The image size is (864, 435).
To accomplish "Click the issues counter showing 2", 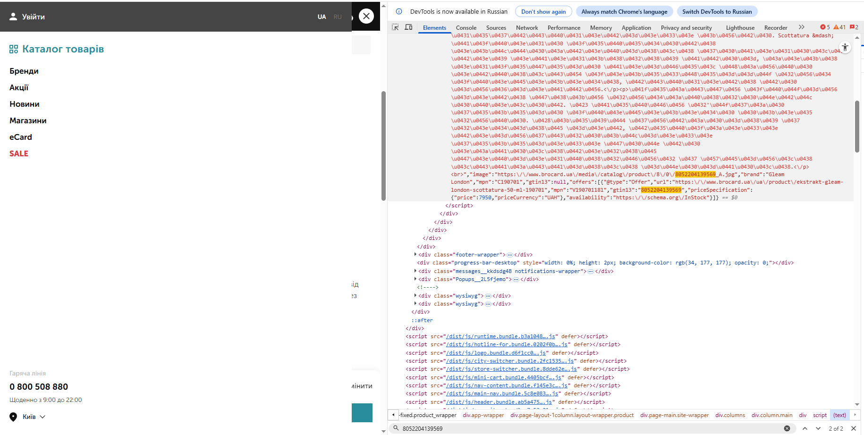I will coord(854,27).
